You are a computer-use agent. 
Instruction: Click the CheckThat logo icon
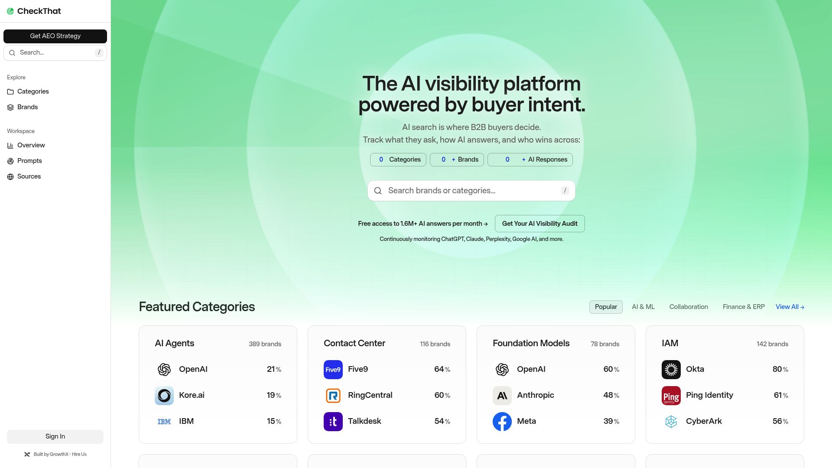(x=10, y=11)
